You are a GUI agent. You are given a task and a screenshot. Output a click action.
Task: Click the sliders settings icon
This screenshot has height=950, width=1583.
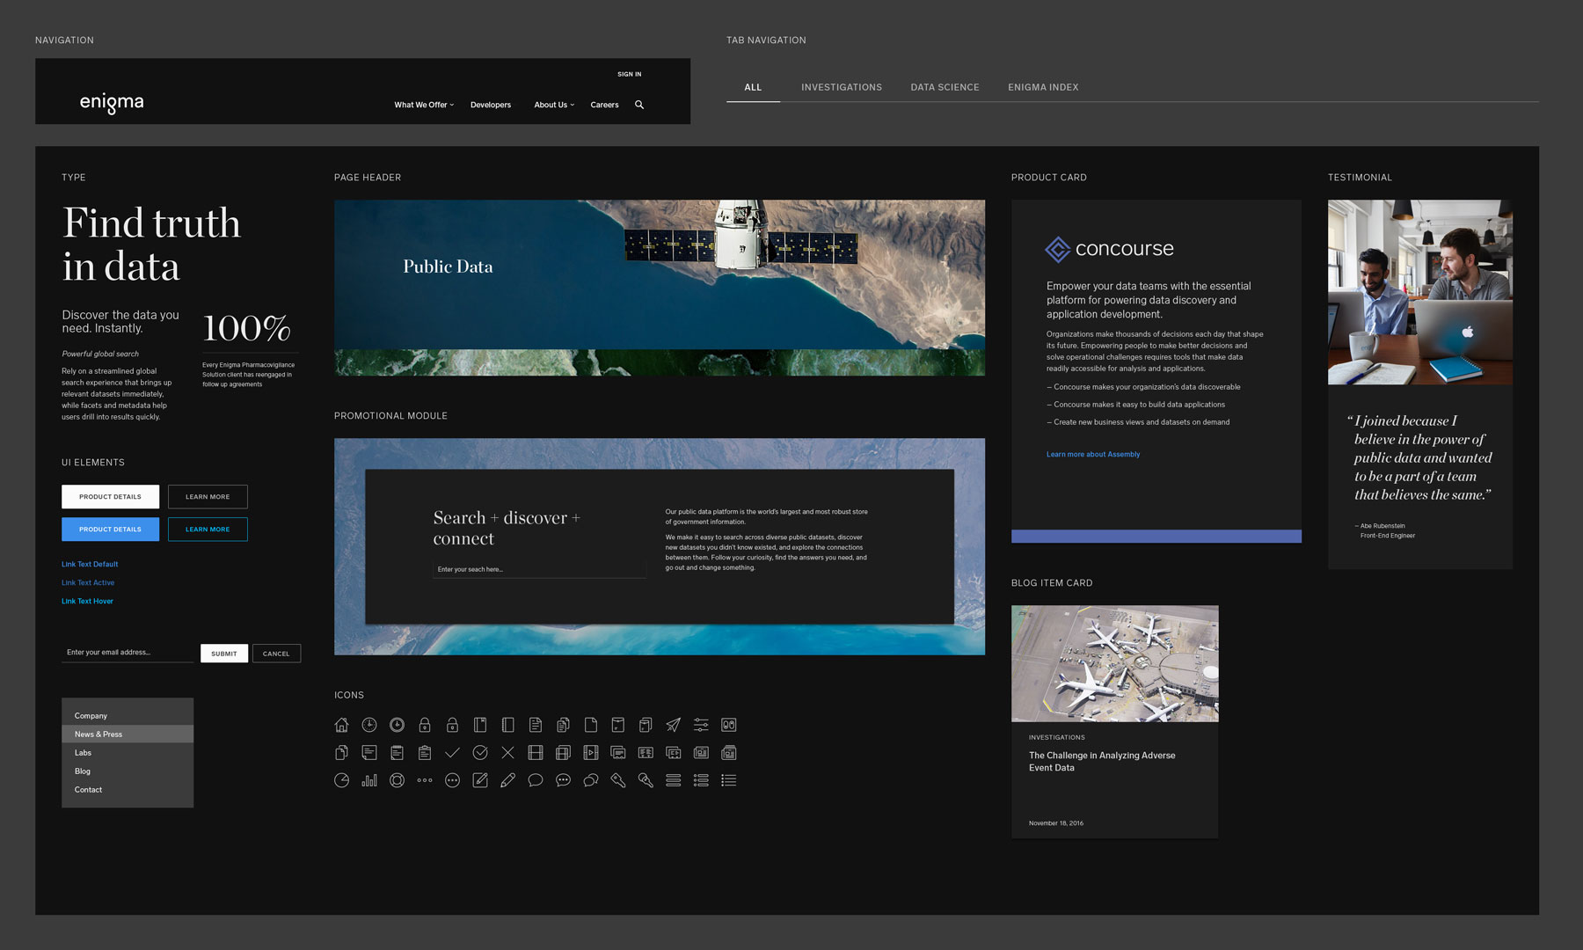tap(701, 725)
